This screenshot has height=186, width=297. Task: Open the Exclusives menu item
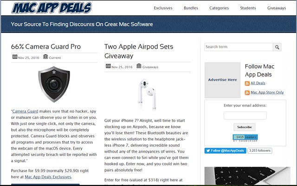[163, 8]
